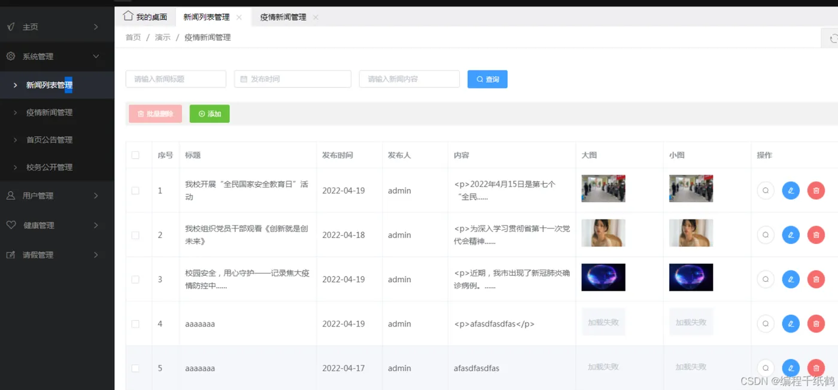Click the 主页 sidebar icon
The width and height of the screenshot is (838, 390).
point(11,27)
